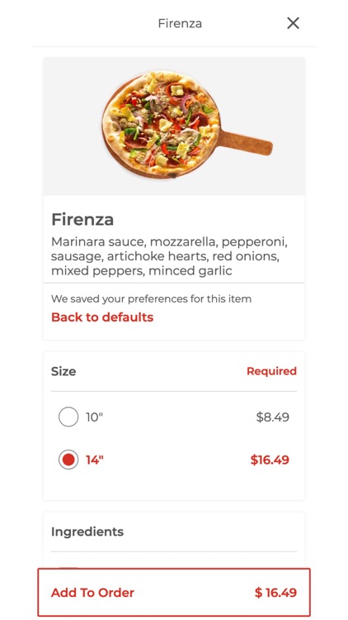
Task: Click the red $16.49 price for 14"
Action: click(x=270, y=460)
